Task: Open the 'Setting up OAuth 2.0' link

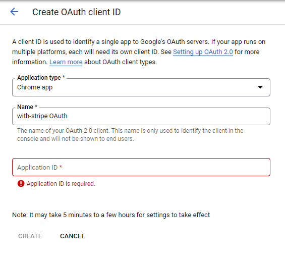Action: 203,52
